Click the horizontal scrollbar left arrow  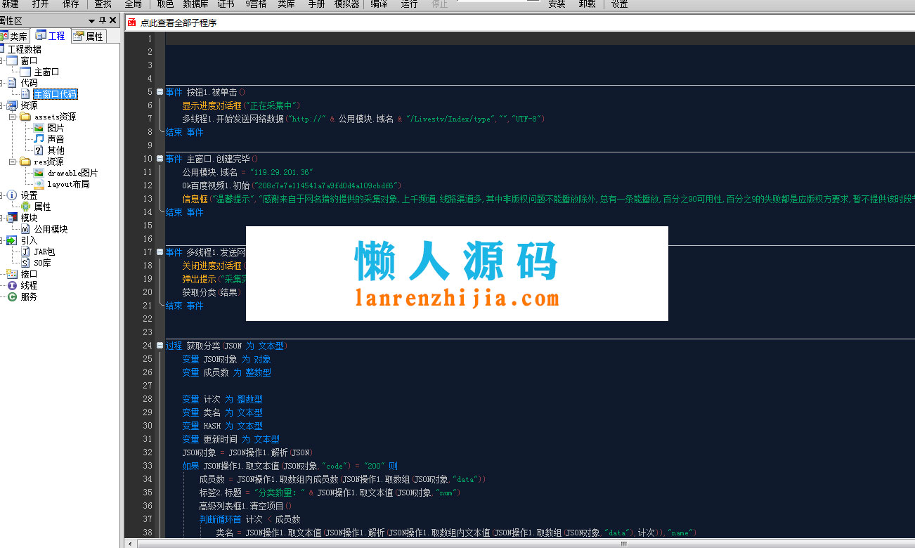point(129,543)
